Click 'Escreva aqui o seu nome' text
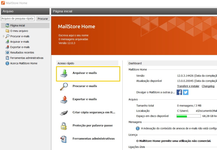The height and width of the screenshot is (150, 217). [x=73, y=35]
